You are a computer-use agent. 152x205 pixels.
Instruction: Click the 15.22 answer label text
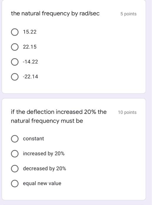pos(30,32)
